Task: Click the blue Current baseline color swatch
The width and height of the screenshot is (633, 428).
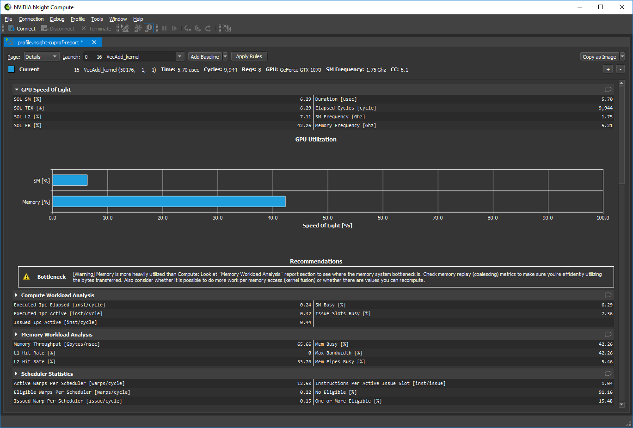Action: pyautogui.click(x=12, y=69)
